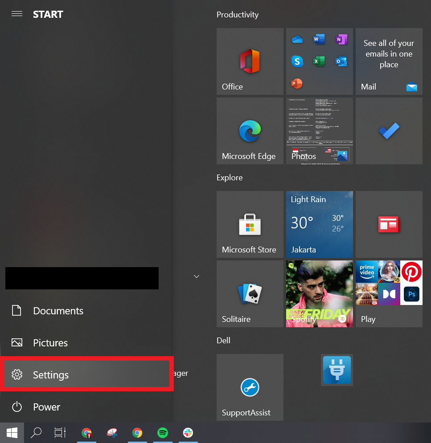The image size is (431, 443).
Task: Open the Pictures folder
Action: (86, 343)
